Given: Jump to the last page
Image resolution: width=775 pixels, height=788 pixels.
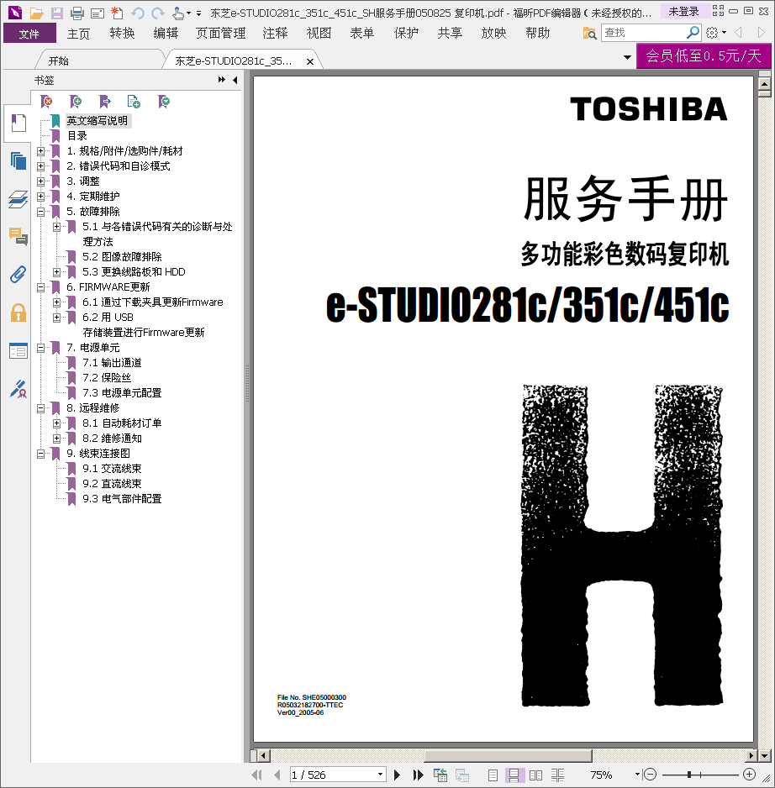Looking at the screenshot, I should [418, 775].
